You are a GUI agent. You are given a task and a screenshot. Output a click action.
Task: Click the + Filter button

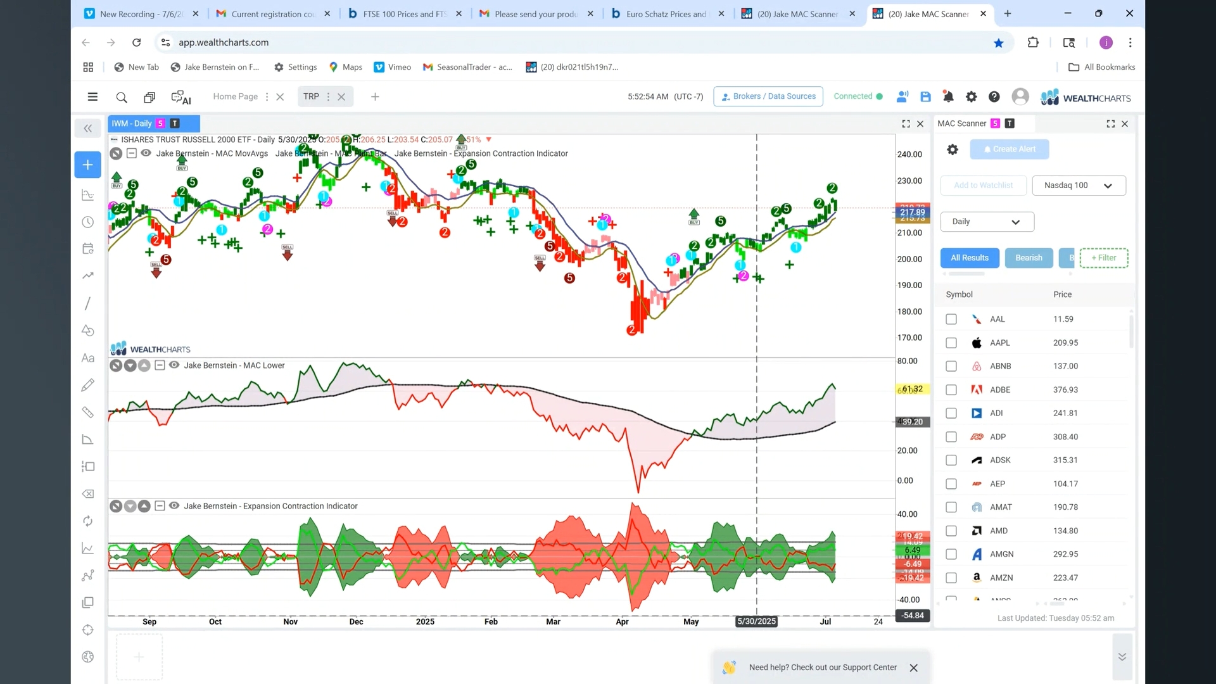coord(1104,258)
